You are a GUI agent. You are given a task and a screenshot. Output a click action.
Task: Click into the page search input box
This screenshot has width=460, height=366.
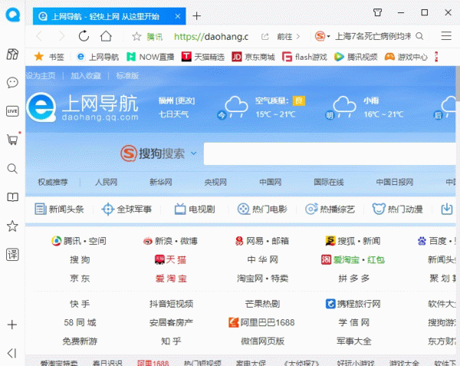330,153
